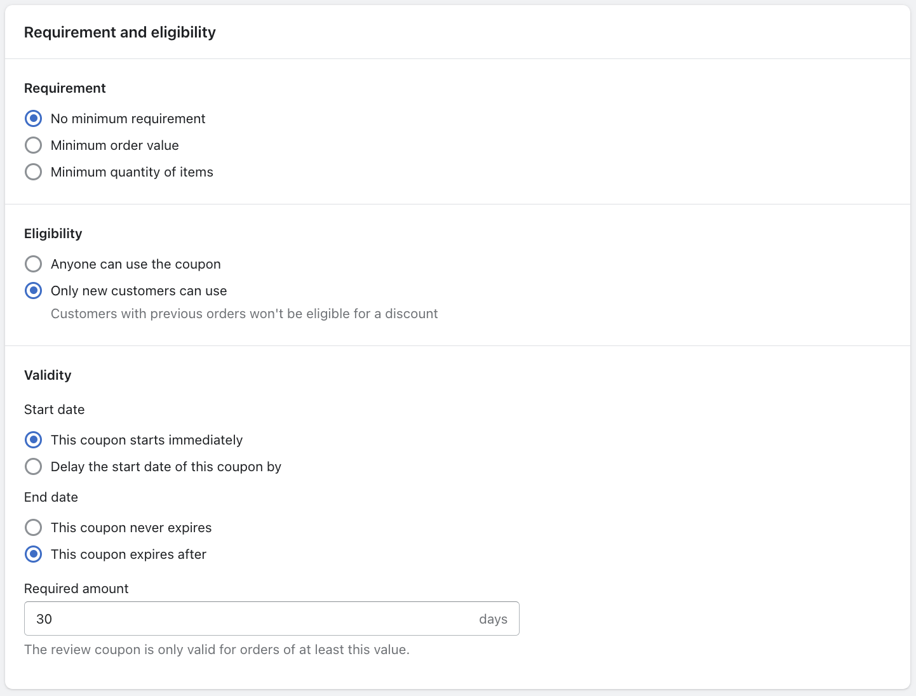Click the End date label
The width and height of the screenshot is (916, 696).
(x=51, y=497)
